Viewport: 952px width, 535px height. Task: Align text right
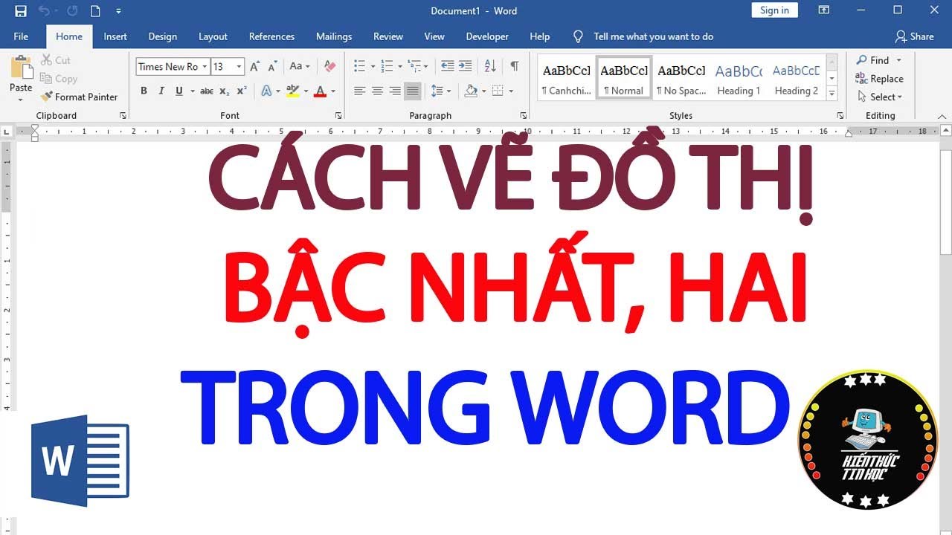click(x=395, y=91)
